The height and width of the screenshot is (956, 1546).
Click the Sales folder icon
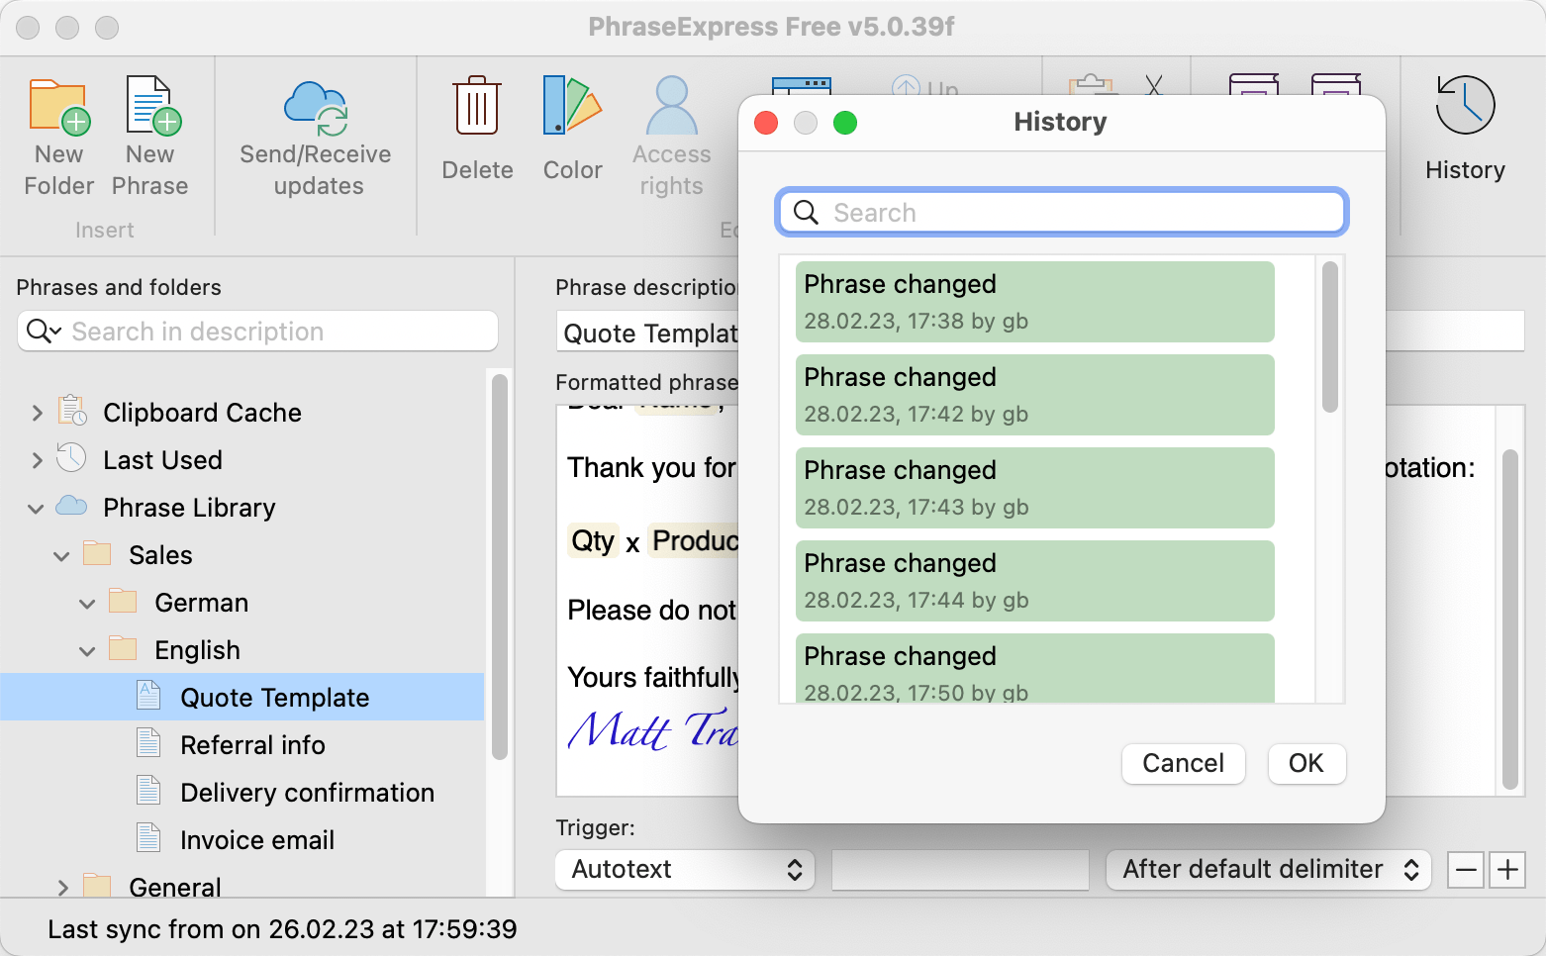(x=97, y=553)
